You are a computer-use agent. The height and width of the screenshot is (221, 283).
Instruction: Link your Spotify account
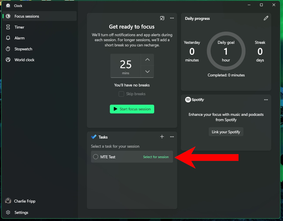point(226,132)
